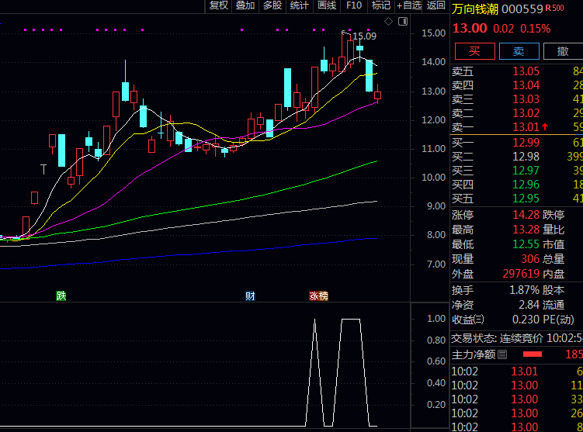583x432 pixels.
Task: Select the 标记 mark tool
Action: pyautogui.click(x=380, y=5)
